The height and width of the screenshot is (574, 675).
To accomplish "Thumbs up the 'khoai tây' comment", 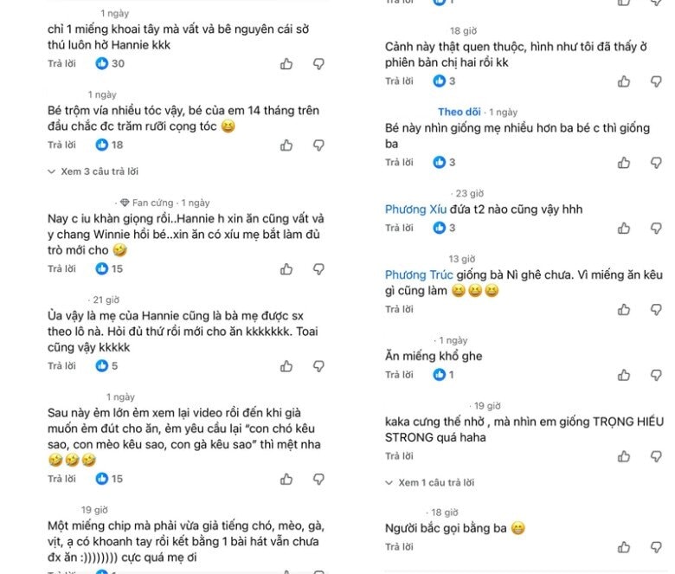I will (286, 64).
